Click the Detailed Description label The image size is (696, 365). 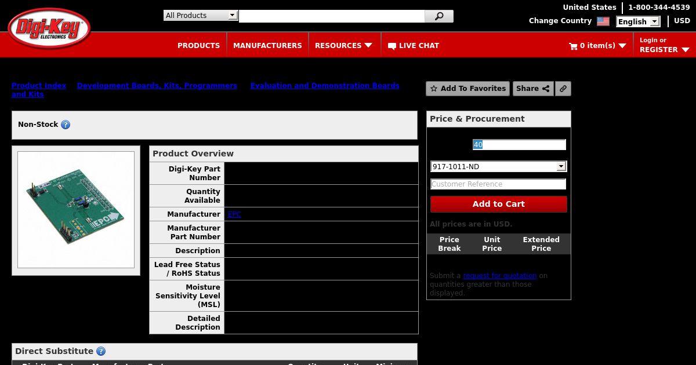(x=187, y=323)
